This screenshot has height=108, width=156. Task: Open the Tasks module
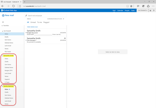[133, 10]
